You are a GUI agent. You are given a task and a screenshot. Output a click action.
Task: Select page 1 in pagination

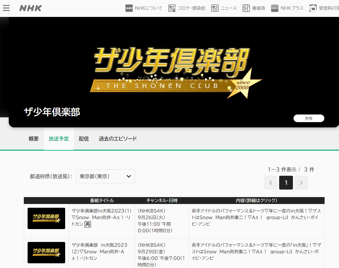point(286,183)
